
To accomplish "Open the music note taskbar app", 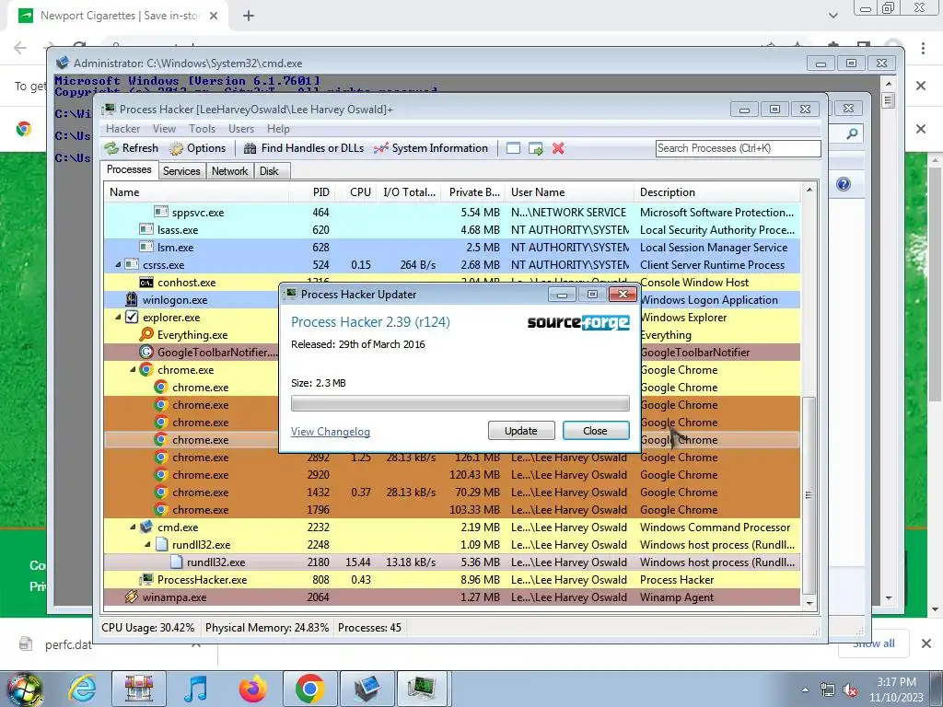I will pos(195,689).
